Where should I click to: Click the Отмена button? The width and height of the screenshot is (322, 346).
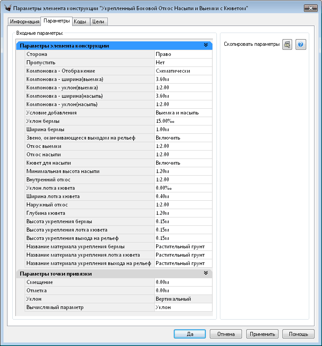pyautogui.click(x=226, y=334)
